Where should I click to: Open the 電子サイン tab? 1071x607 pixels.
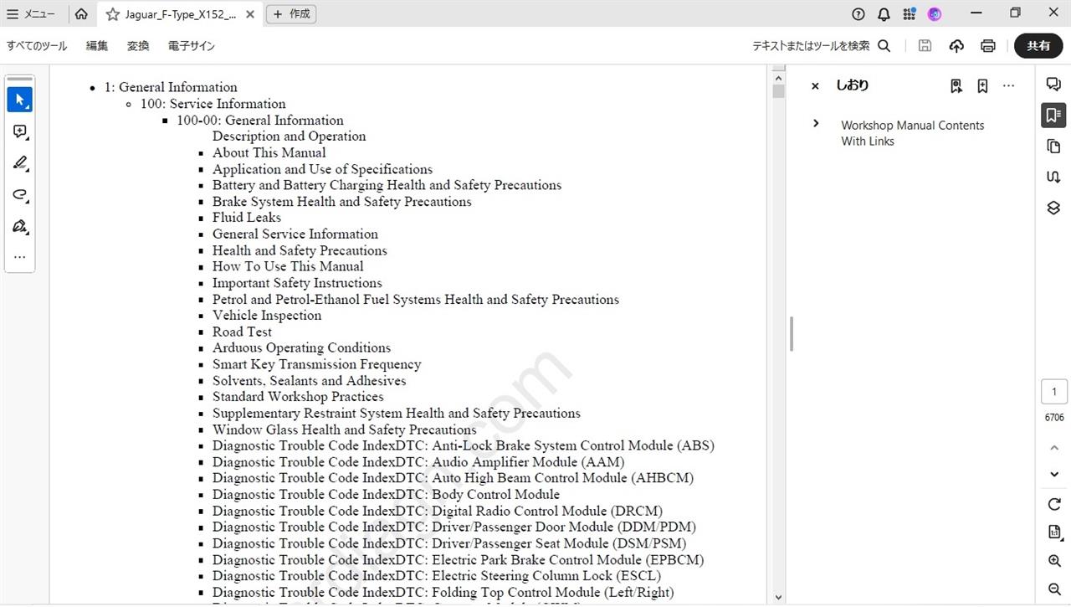tap(192, 46)
